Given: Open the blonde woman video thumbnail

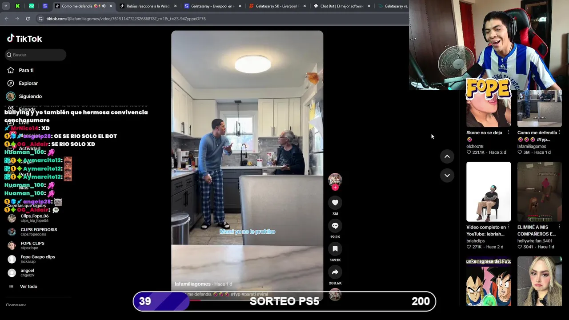Looking at the screenshot, I should (x=540, y=281).
